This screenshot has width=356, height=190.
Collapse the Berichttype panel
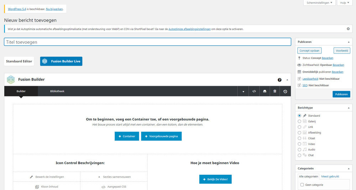pos(349,108)
